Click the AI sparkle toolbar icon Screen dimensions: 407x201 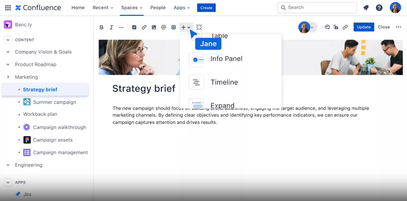coord(199,27)
